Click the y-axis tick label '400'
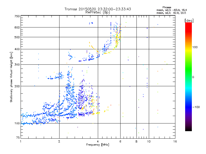The height and width of the screenshot is (154, 206). (17, 49)
